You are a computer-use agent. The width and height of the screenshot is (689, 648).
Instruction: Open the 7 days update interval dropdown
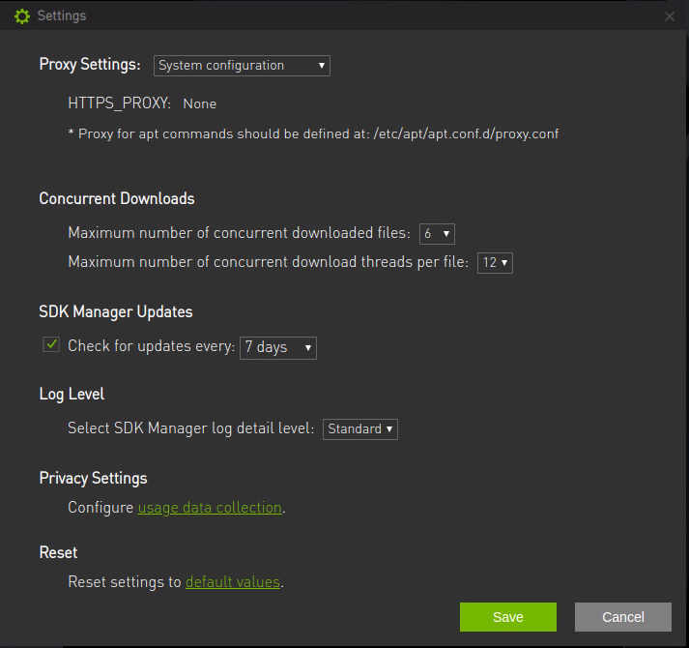tap(278, 347)
